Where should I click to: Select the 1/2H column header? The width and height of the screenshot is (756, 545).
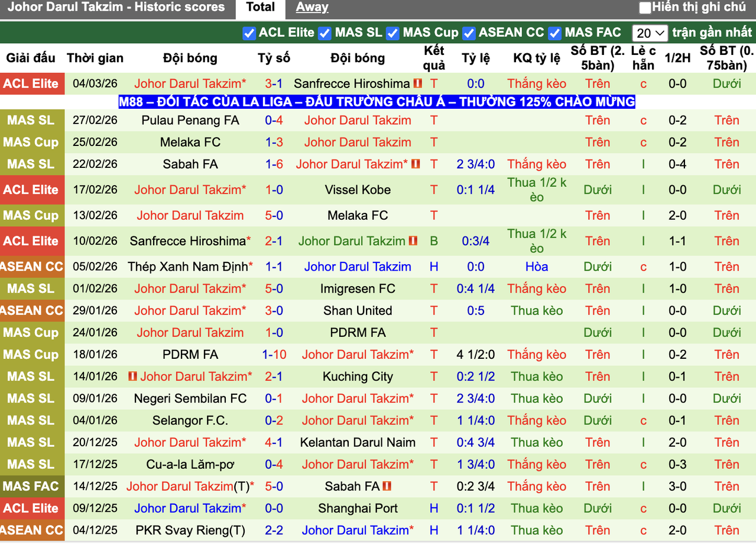(x=677, y=58)
